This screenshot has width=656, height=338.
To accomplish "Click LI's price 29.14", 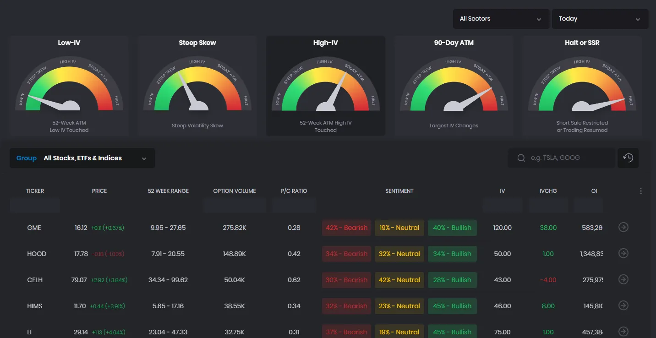I will pyautogui.click(x=81, y=332).
